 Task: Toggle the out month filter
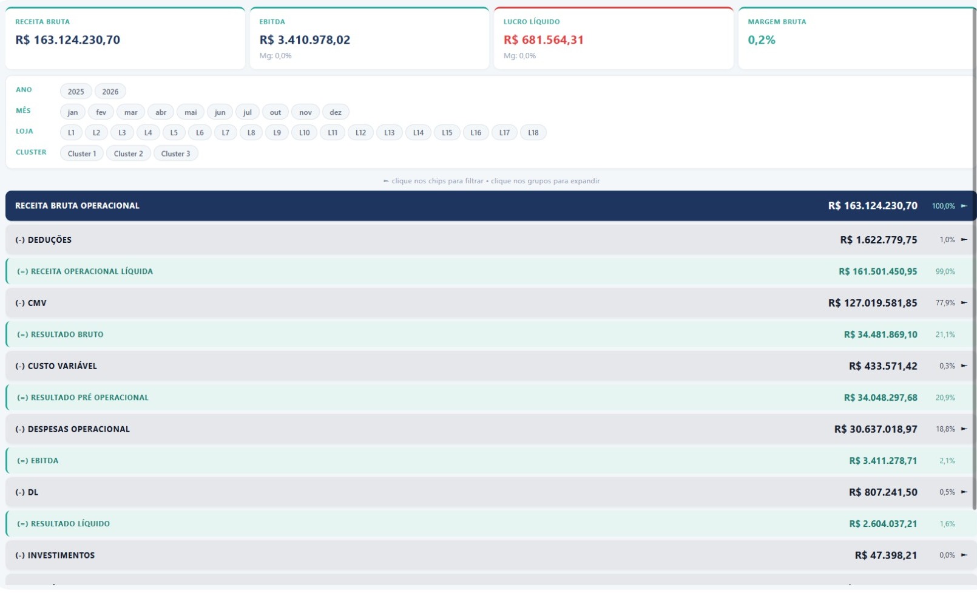pyautogui.click(x=276, y=112)
